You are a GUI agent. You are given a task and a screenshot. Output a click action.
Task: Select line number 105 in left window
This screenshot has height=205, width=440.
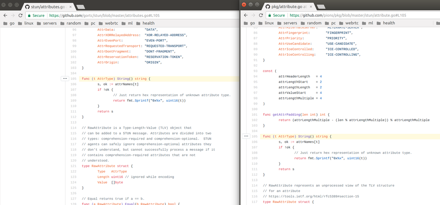(73, 79)
